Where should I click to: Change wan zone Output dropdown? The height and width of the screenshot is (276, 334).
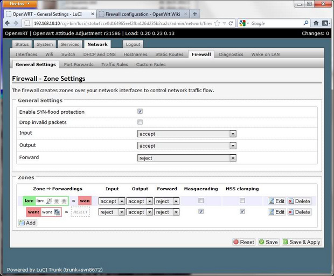point(140,212)
